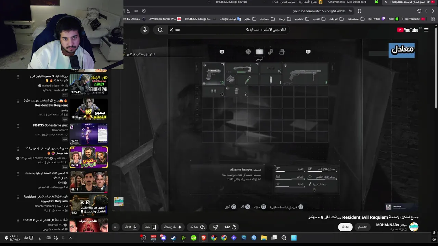Save the video with حفظ bookmark button

click(151, 227)
